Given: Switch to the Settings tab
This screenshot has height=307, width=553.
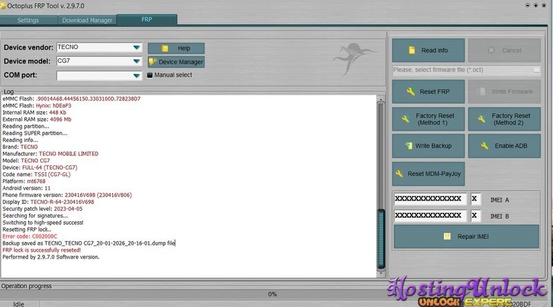Looking at the screenshot, I should (x=28, y=20).
